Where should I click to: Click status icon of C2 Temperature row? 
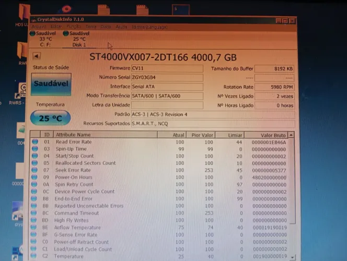coord(33,256)
